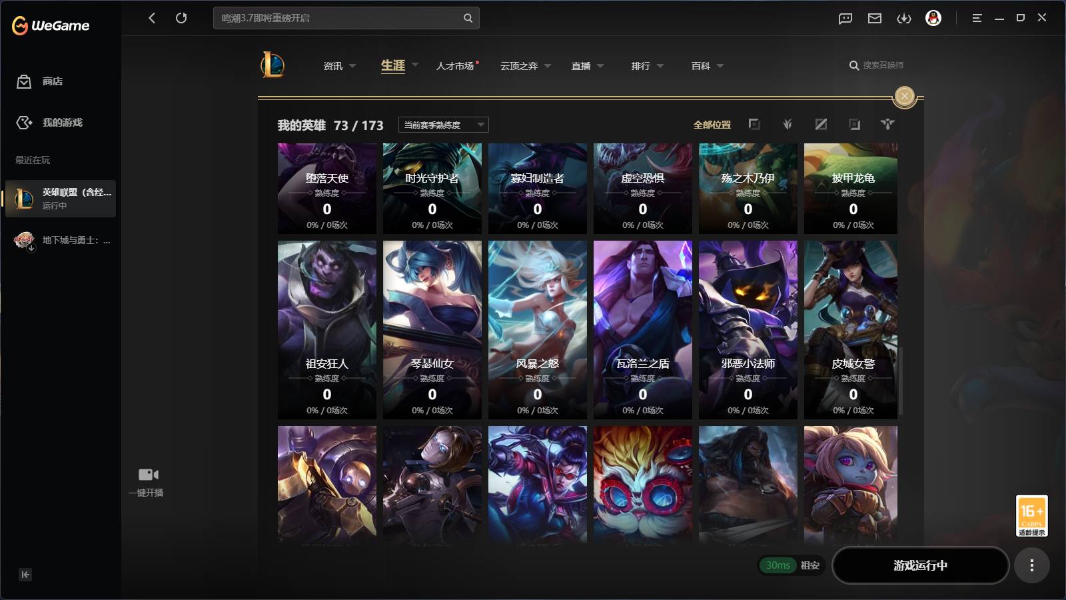Open the 皮城女警 hero card

tap(851, 329)
